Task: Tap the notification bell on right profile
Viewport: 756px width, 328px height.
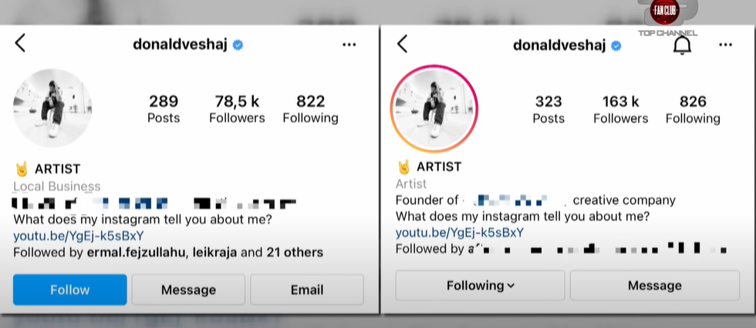Action: point(682,45)
